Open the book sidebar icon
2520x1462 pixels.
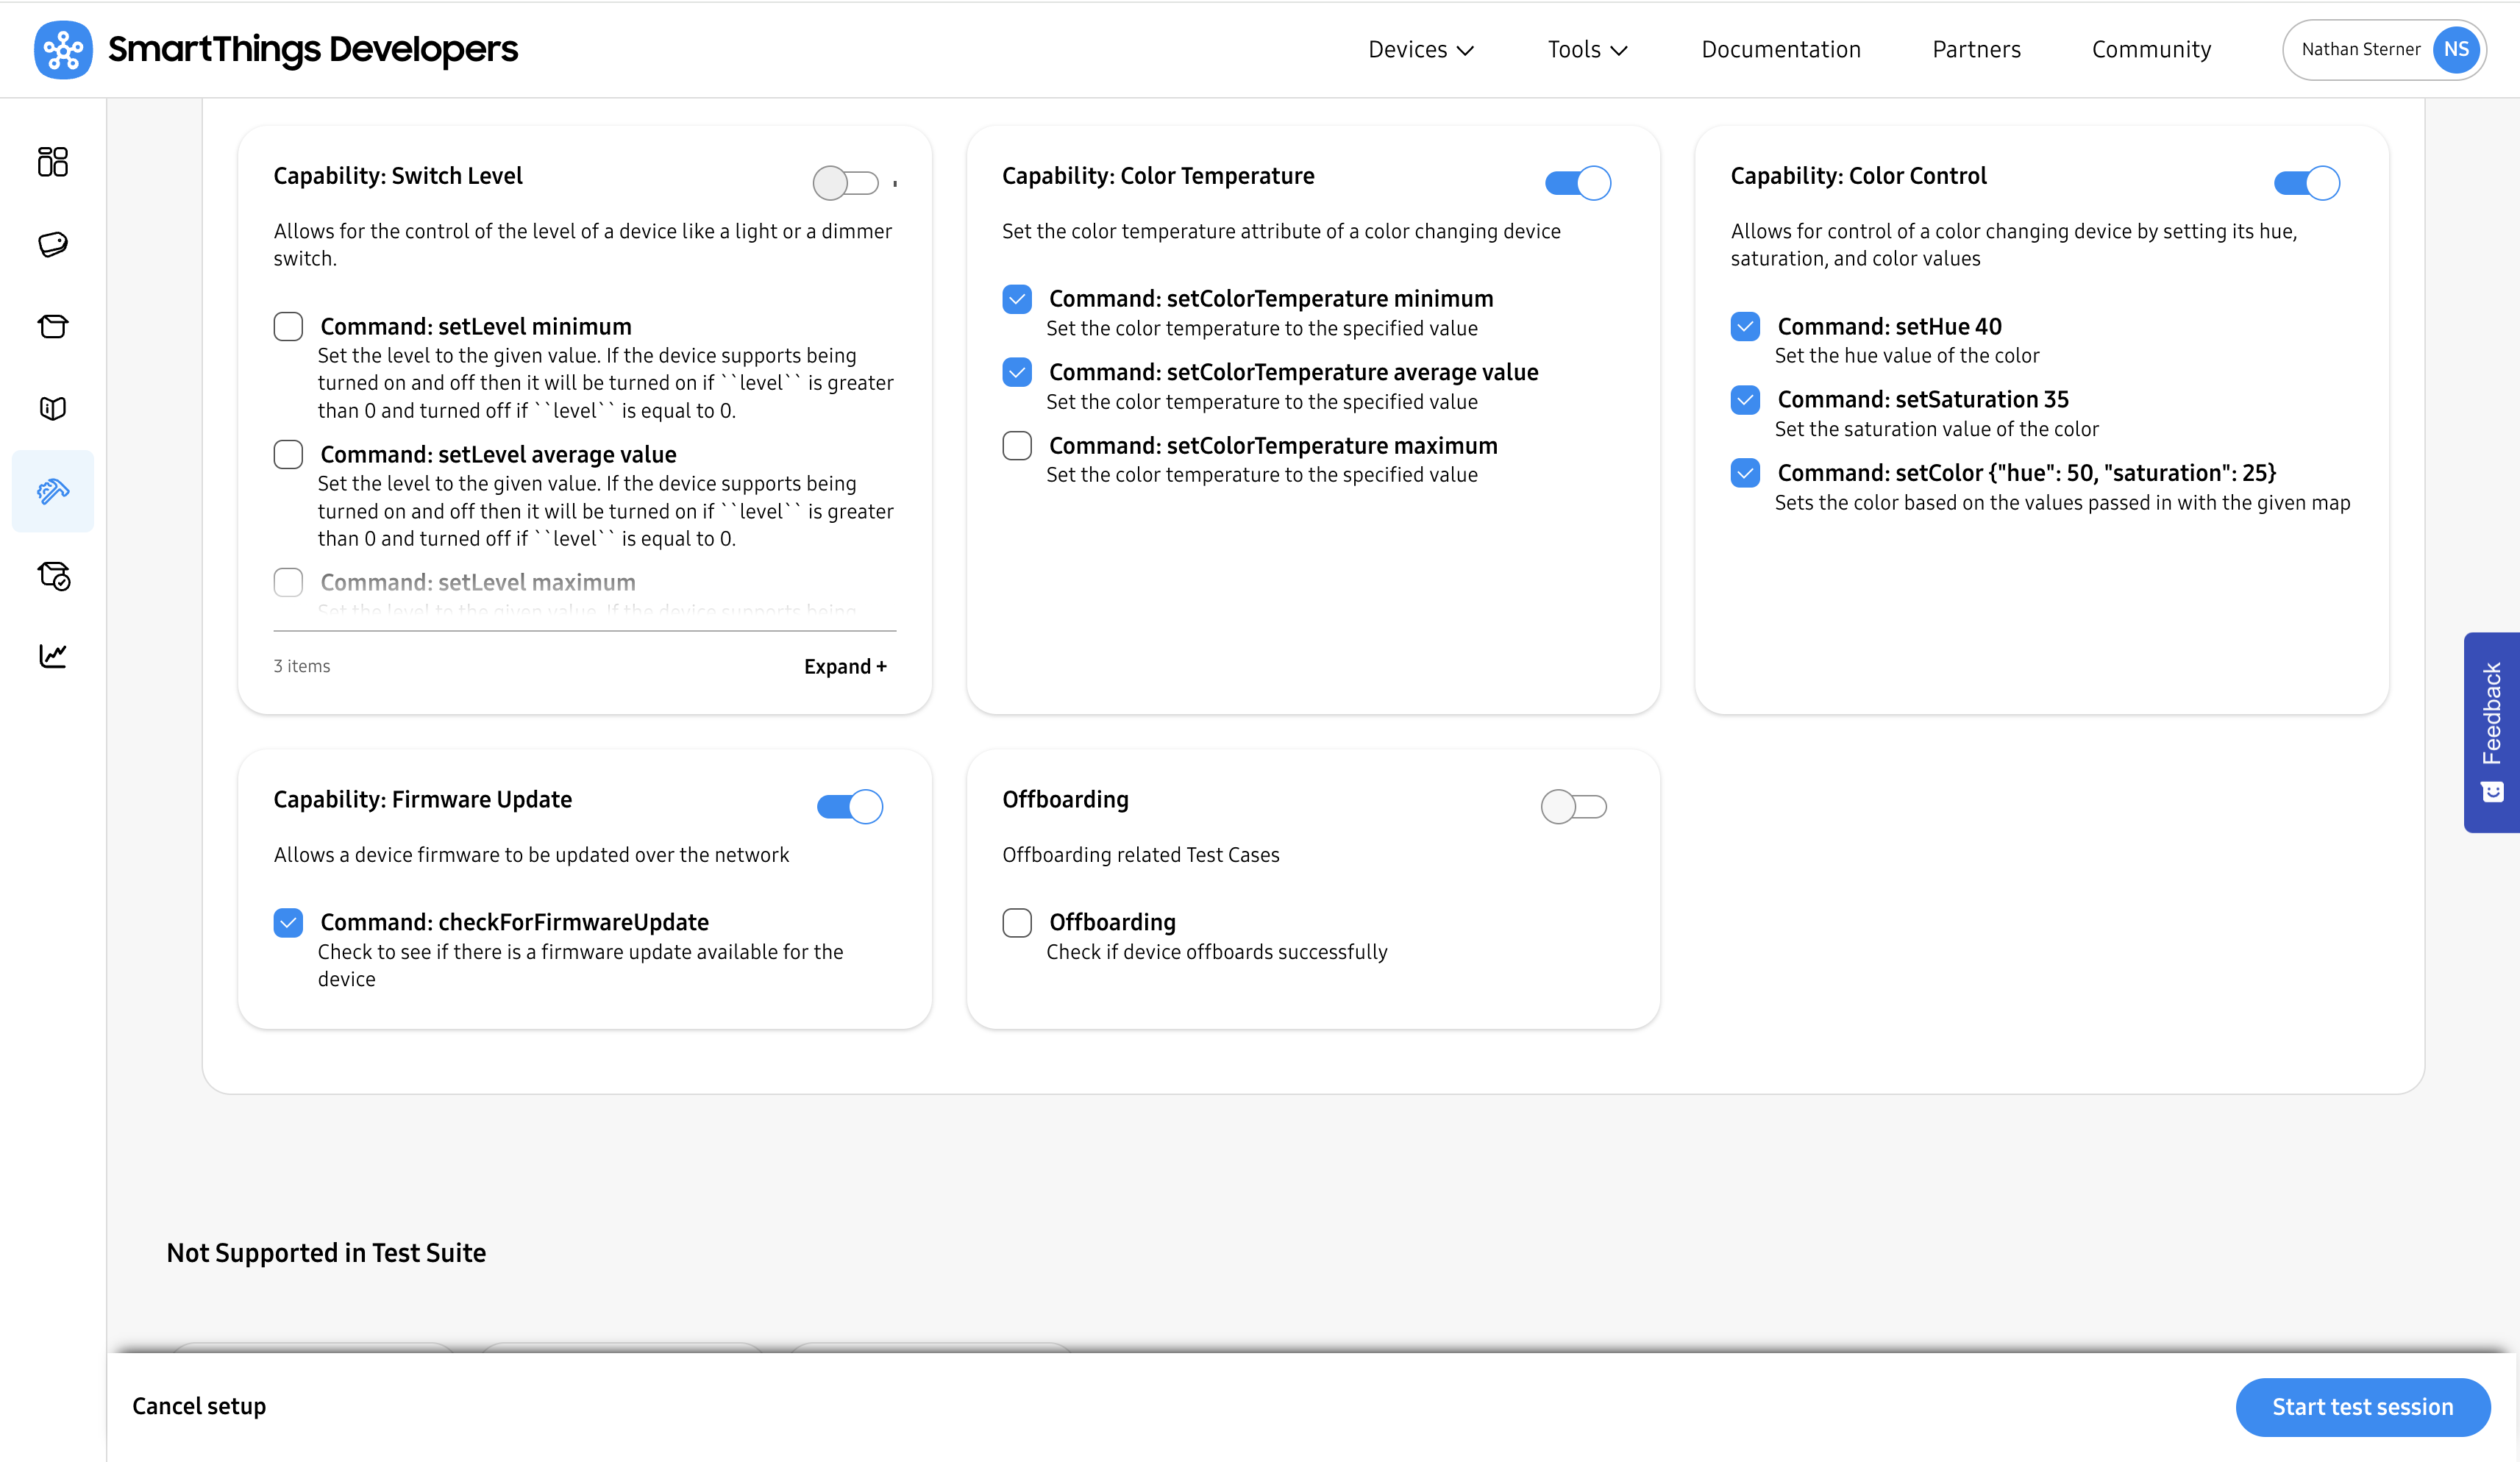[x=53, y=408]
